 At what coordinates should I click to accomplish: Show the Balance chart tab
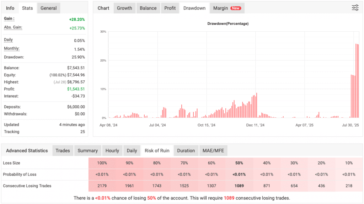(148, 8)
